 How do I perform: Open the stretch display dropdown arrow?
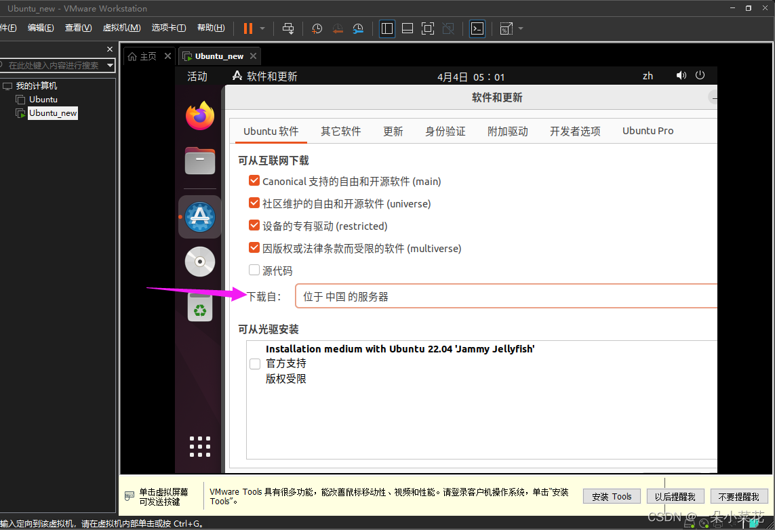(521, 28)
